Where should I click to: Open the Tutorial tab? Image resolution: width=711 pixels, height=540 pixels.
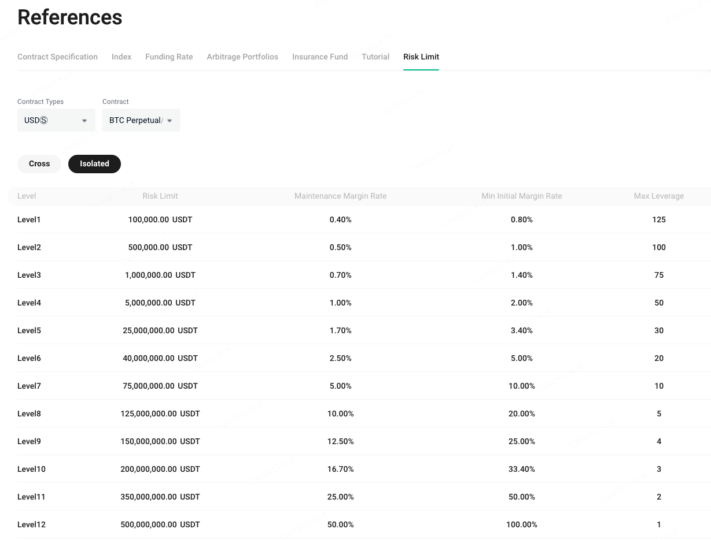[375, 57]
